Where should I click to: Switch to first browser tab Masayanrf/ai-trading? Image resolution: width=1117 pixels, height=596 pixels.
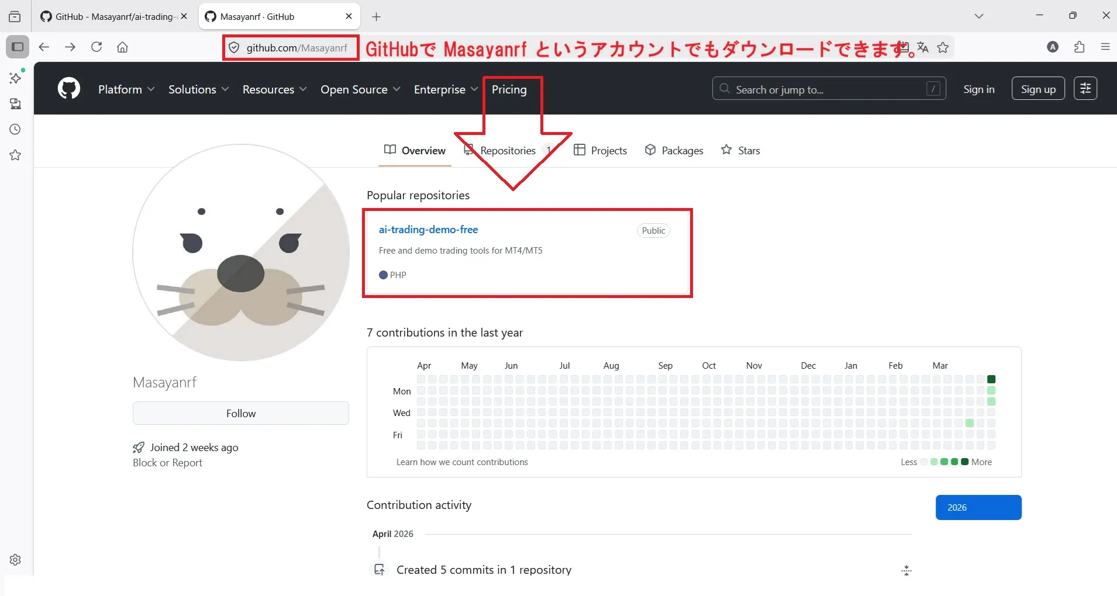pyautogui.click(x=113, y=16)
